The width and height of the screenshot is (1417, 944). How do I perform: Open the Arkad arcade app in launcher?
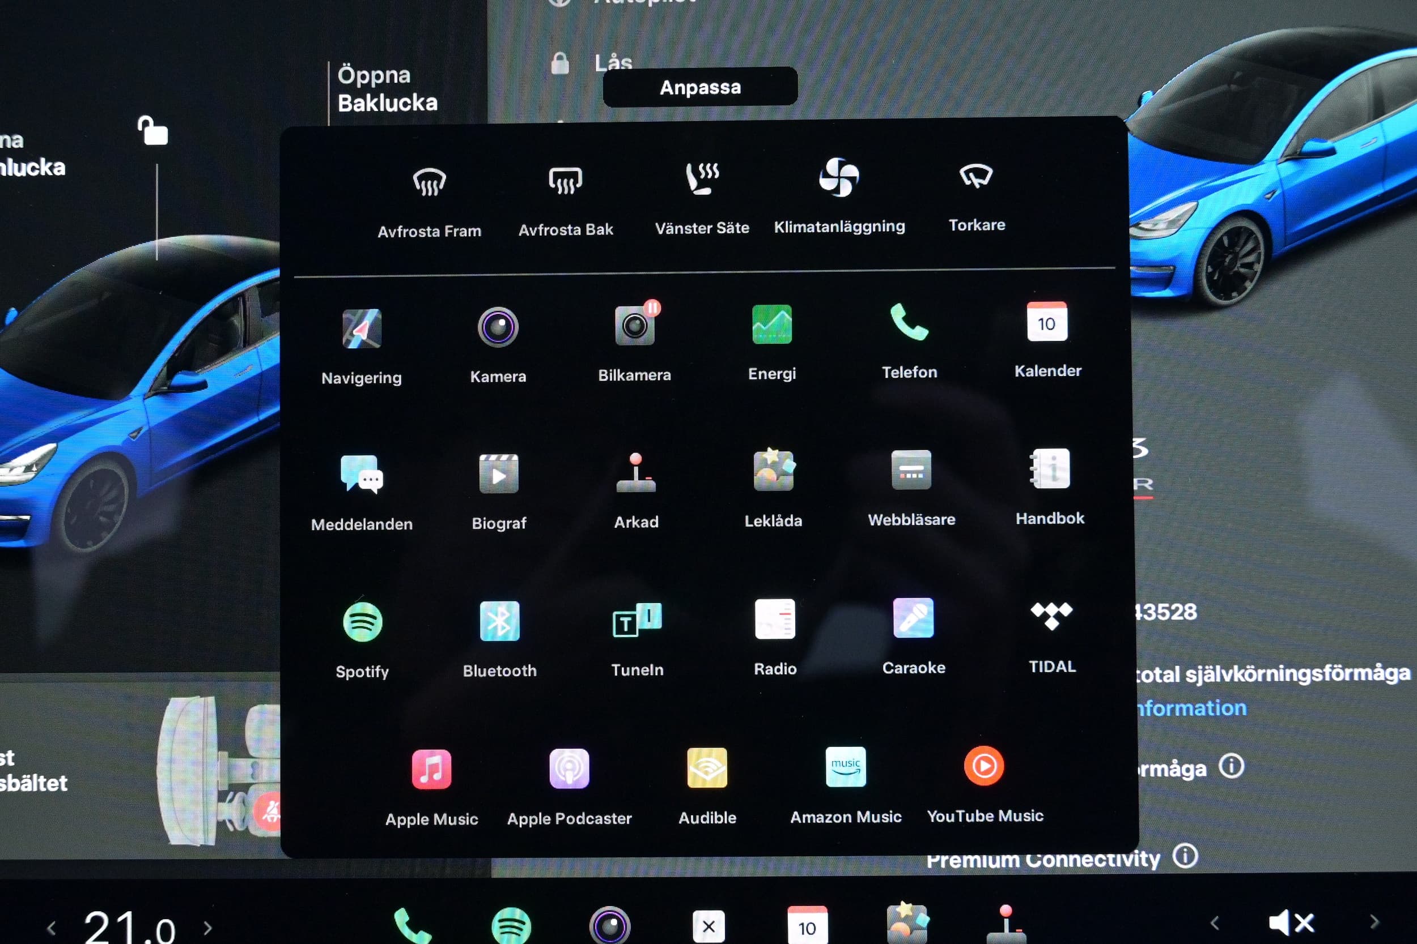tap(636, 473)
